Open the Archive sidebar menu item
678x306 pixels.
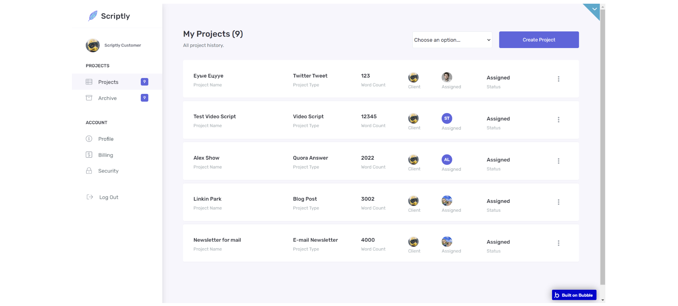tap(107, 98)
